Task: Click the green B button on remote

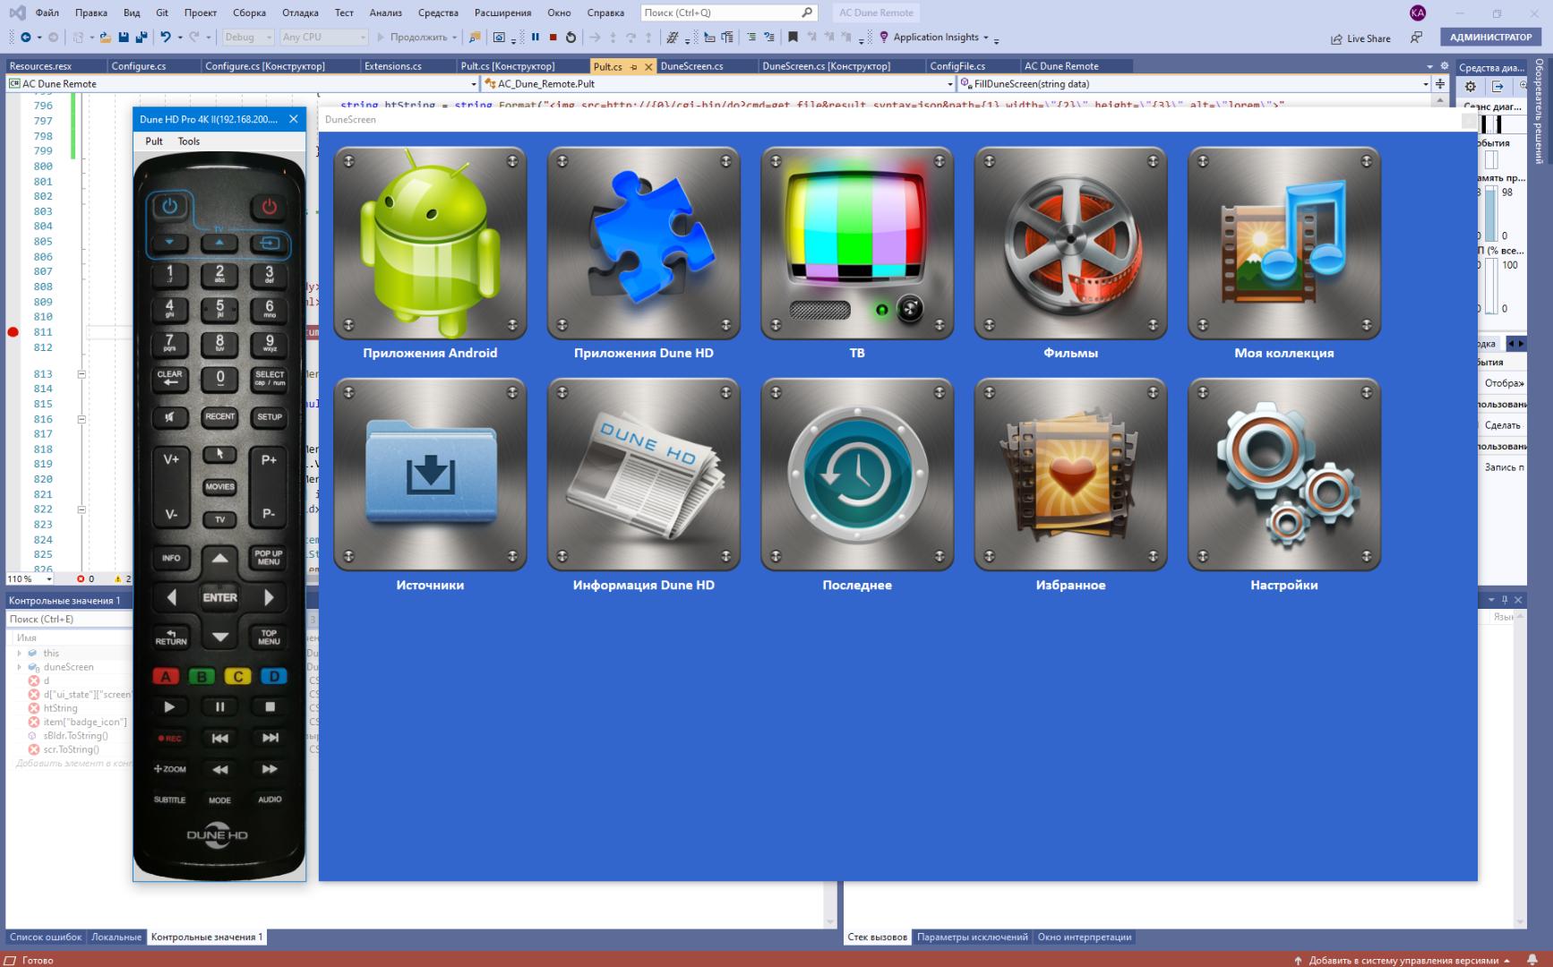Action: pyautogui.click(x=202, y=676)
